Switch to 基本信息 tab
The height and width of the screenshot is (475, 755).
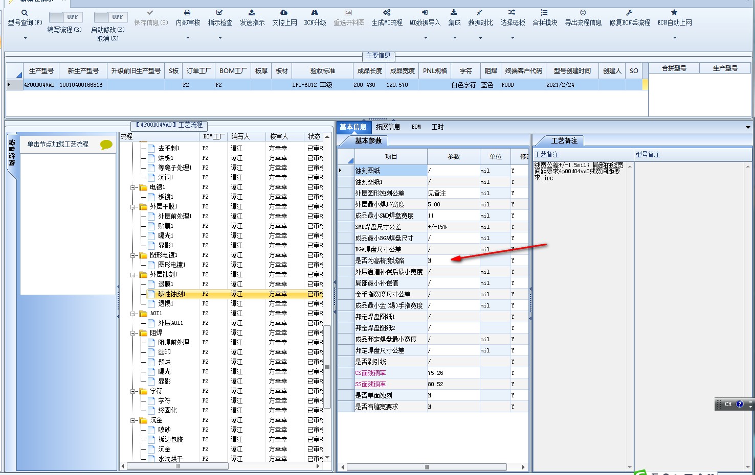[353, 127]
